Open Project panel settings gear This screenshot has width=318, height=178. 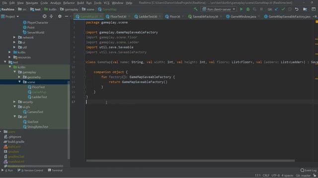point(60,16)
